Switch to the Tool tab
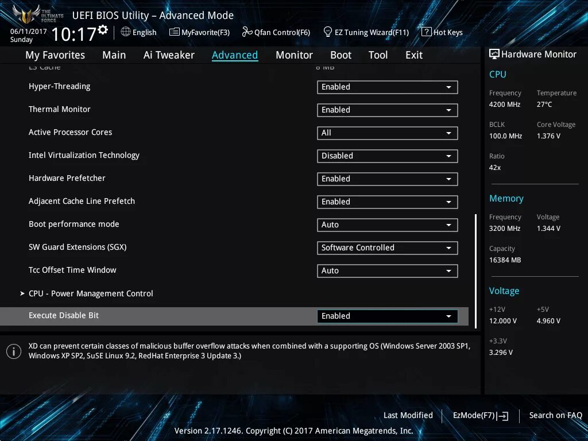 point(378,55)
